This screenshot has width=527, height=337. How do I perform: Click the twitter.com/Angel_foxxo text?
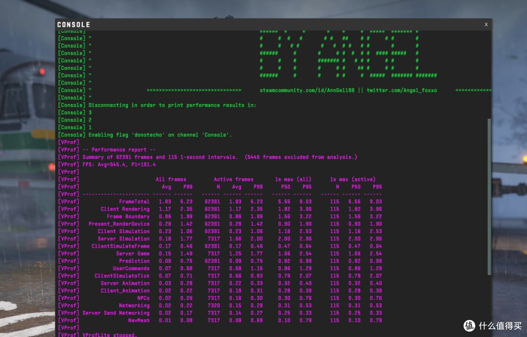[x=402, y=90]
